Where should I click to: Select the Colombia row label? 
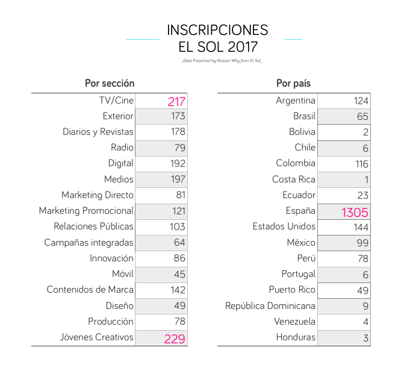[296, 163]
